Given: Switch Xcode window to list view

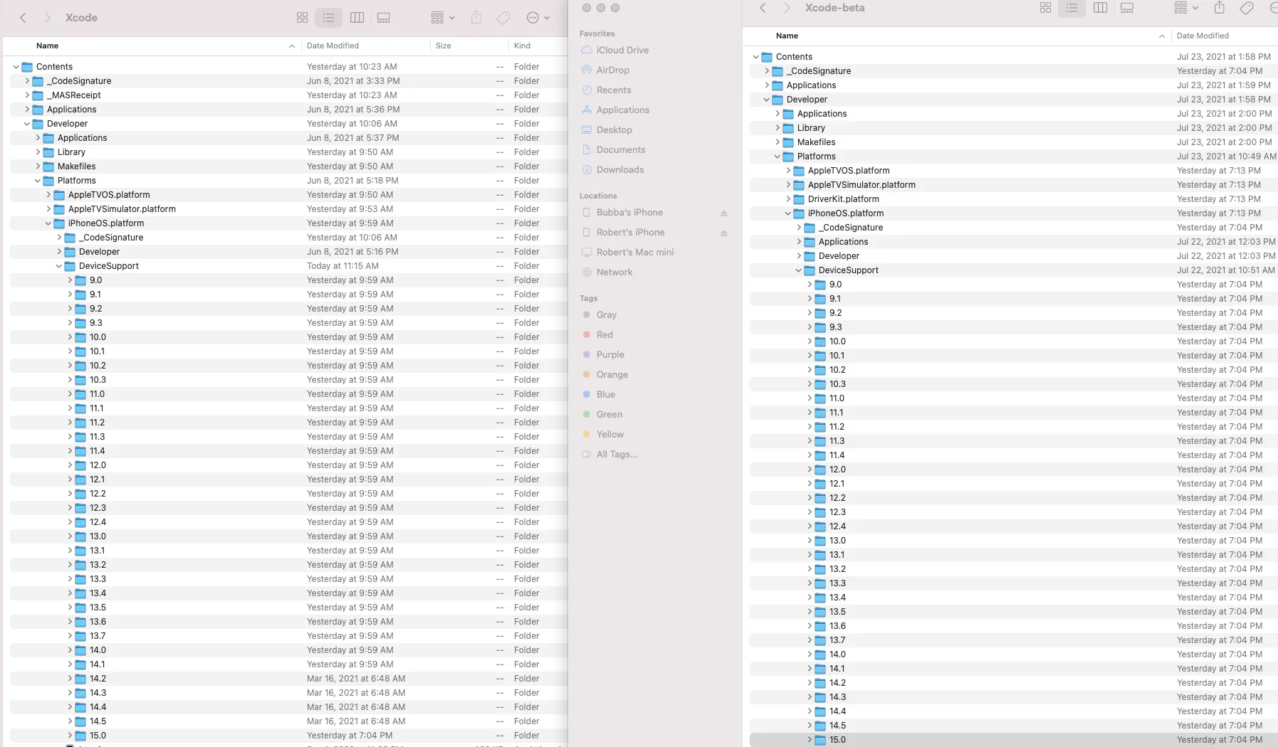Looking at the screenshot, I should tap(328, 18).
